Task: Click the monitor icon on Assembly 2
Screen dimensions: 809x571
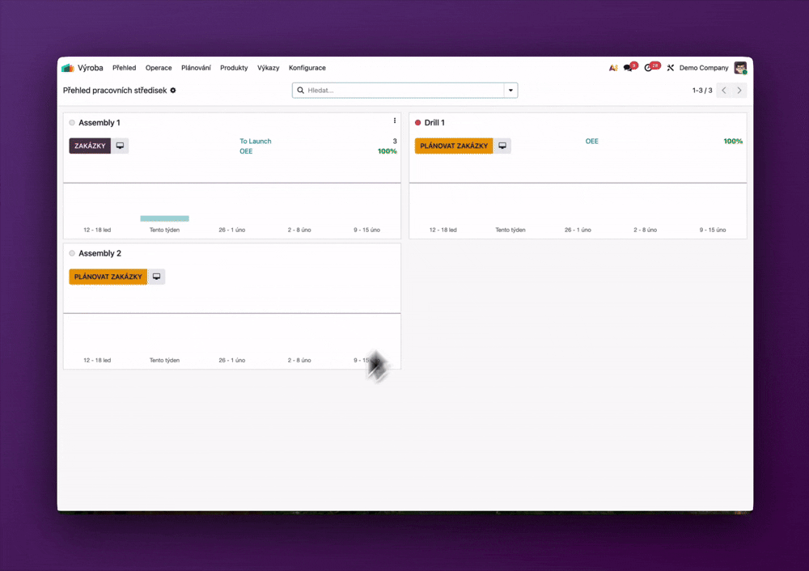Action: point(156,277)
